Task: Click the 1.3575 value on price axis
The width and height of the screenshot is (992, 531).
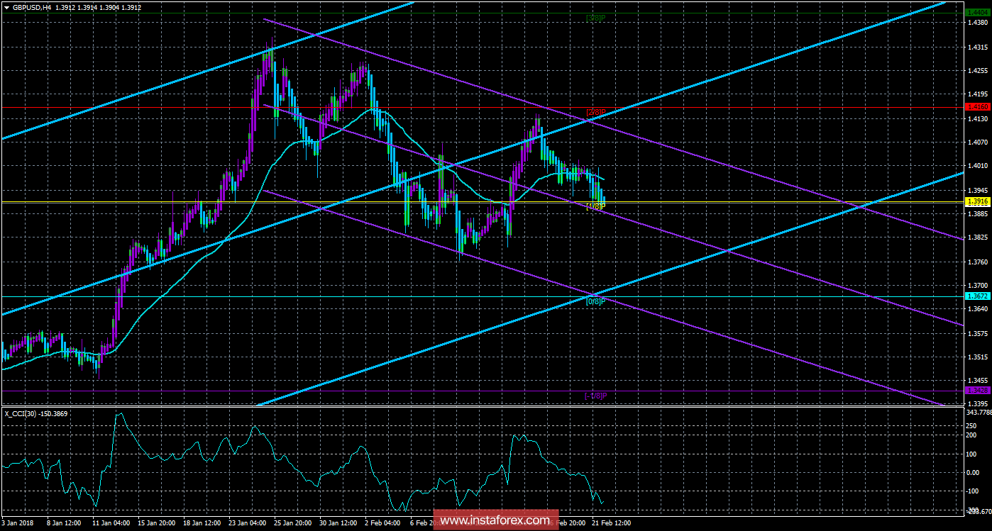Action: pyautogui.click(x=977, y=333)
